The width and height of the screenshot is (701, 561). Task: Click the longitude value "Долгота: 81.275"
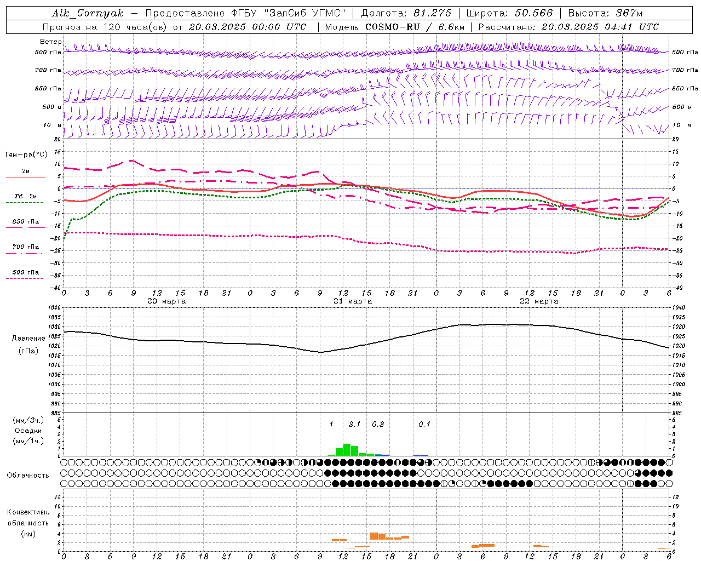pyautogui.click(x=406, y=13)
